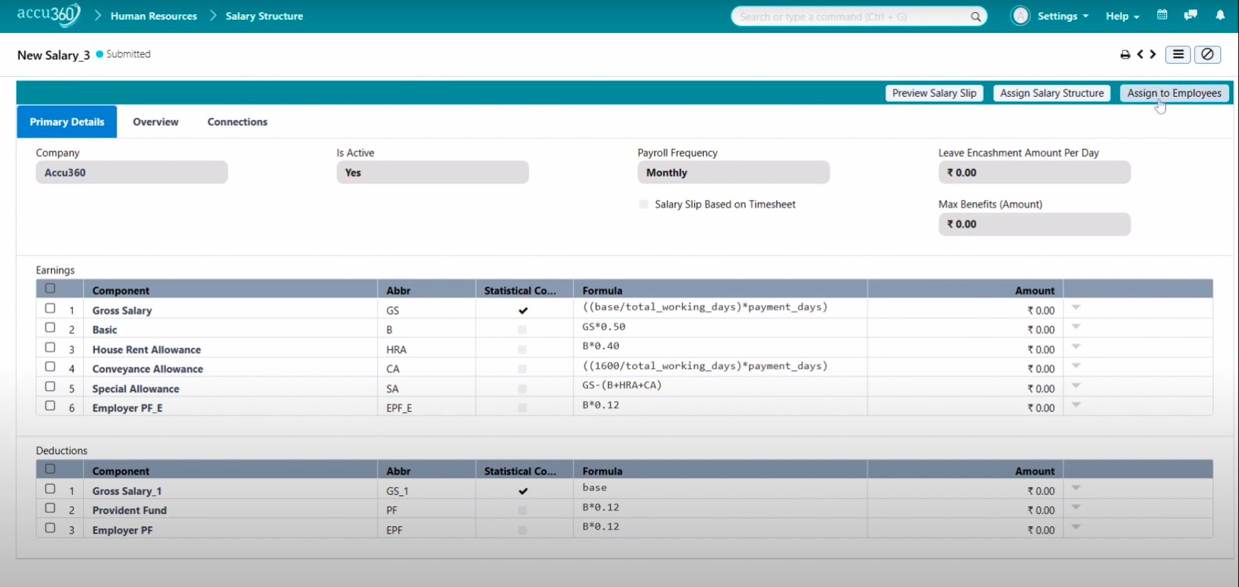Expand the Conveyance Allowance row arrow
1239x587 pixels.
(x=1076, y=366)
